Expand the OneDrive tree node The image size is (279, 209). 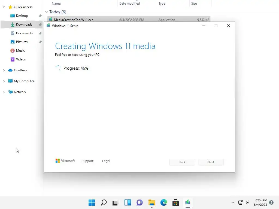click(4, 70)
